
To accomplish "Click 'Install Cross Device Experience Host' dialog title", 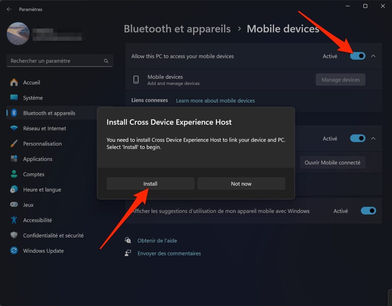I will [169, 122].
